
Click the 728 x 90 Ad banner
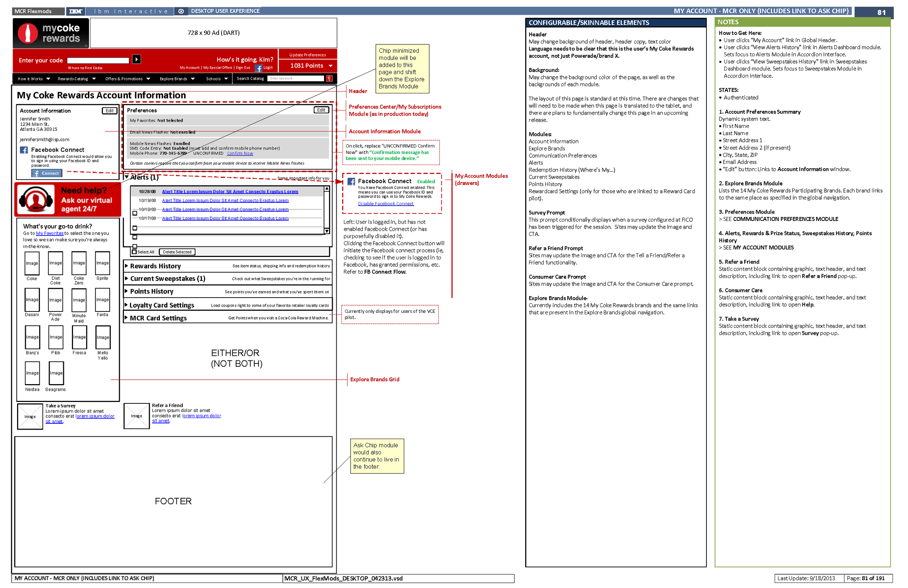click(x=213, y=33)
